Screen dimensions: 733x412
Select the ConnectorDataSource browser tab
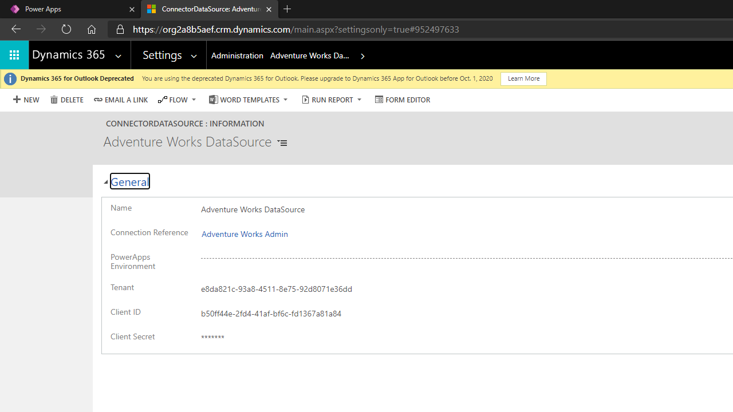[x=209, y=9]
